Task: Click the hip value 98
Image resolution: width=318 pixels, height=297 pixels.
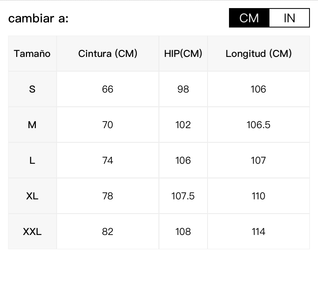Action: pyautogui.click(x=183, y=89)
